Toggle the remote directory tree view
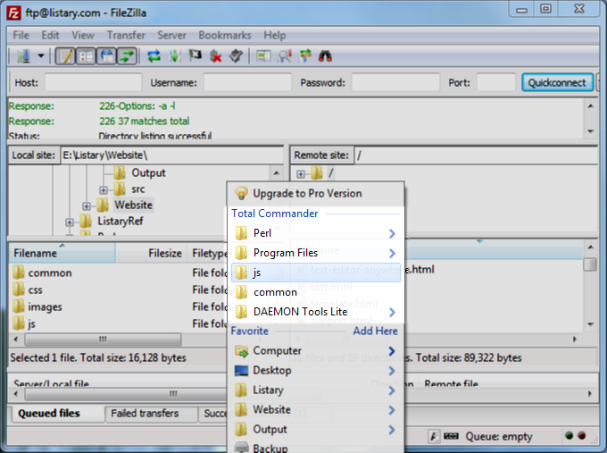Image resolution: width=607 pixels, height=453 pixels. click(x=107, y=56)
